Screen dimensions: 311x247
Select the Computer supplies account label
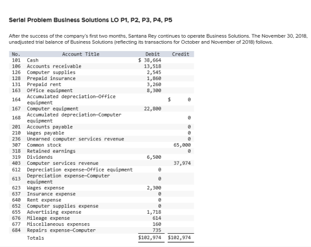coord(51,72)
